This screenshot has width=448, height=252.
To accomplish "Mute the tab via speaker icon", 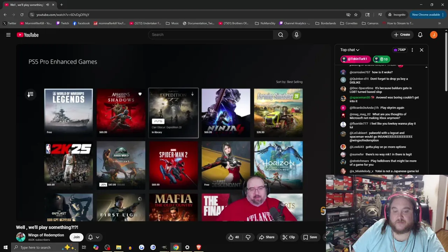I will 48,5.
